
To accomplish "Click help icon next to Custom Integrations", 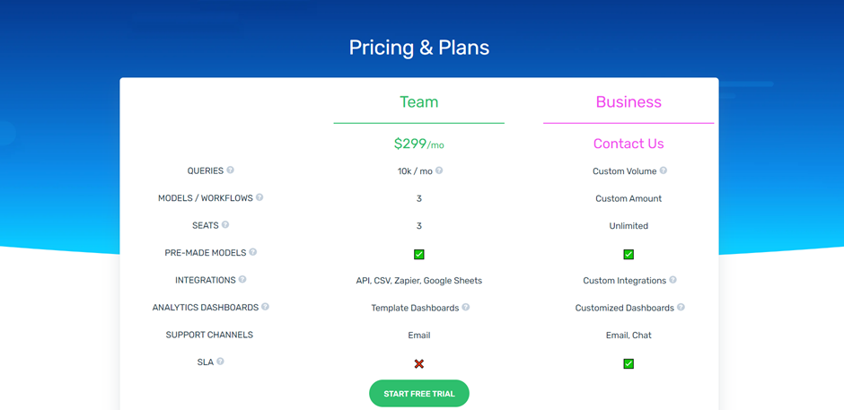I will coord(673,280).
